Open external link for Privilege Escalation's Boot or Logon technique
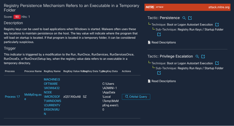Screen dimensions: 234x126 (x=217, y=63)
